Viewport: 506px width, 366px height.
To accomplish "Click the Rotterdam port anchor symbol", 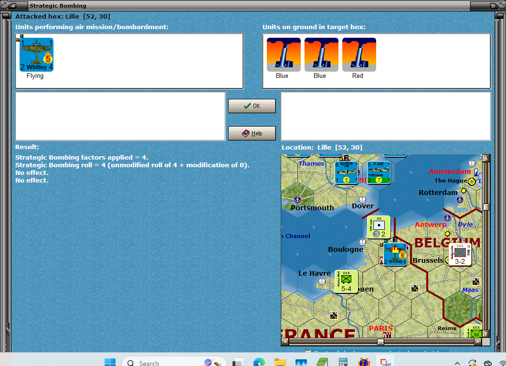I will pos(460,200).
